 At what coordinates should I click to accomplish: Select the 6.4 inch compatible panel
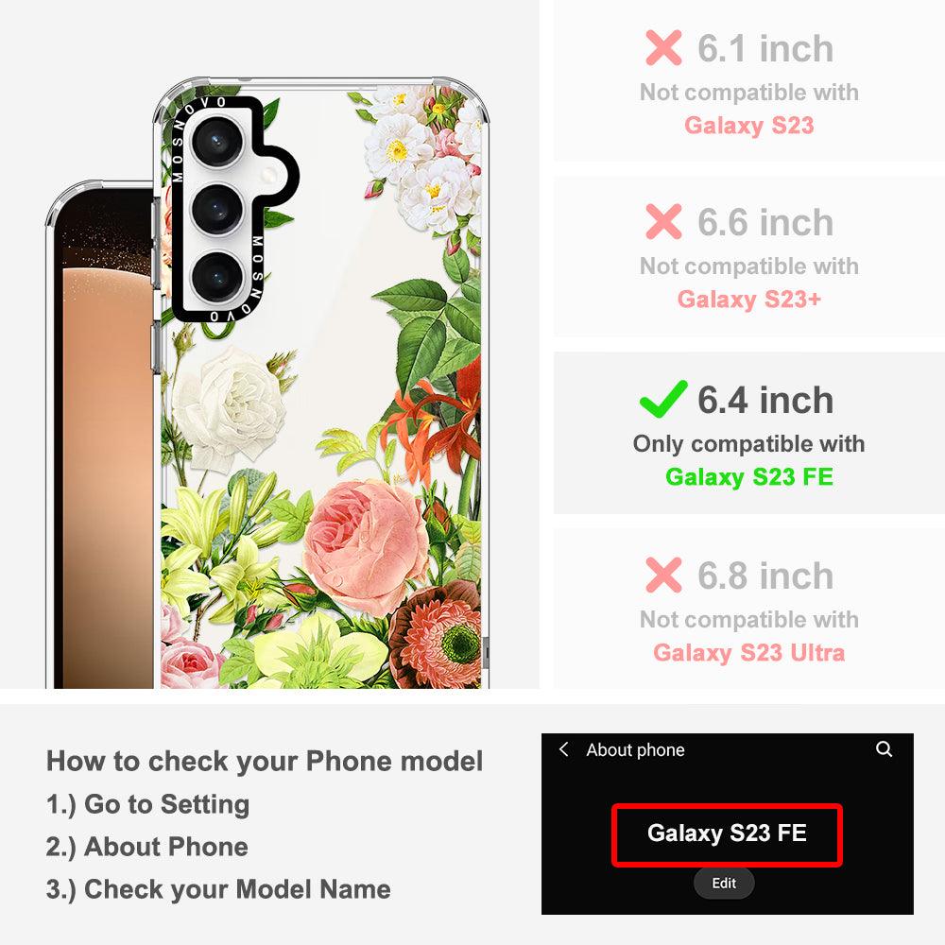click(749, 433)
